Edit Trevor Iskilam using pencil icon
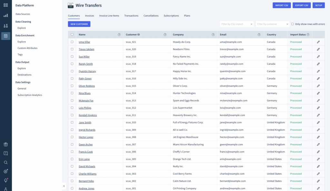Screen dimensions: 330x191 [318, 49]
